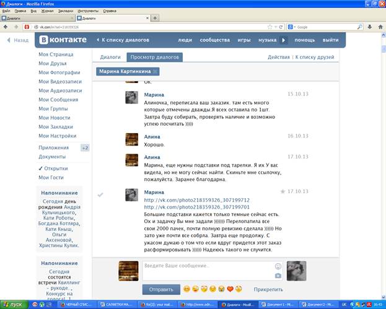Open the сообщества section

[215, 40]
